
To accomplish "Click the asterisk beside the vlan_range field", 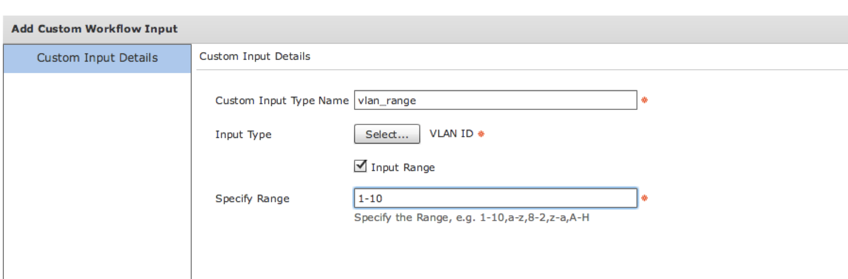I will pyautogui.click(x=644, y=100).
